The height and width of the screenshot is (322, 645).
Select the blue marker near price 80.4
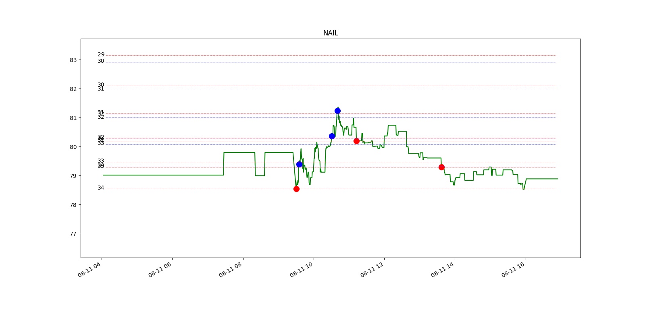332,136
